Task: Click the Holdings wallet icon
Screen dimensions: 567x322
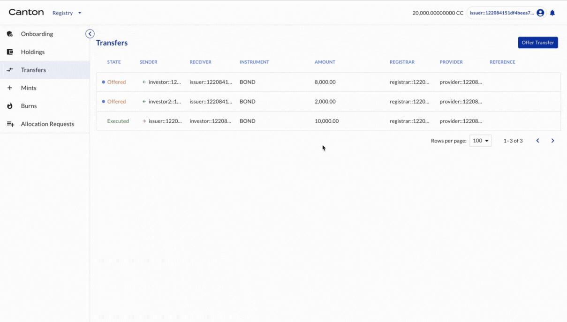Action: click(x=10, y=52)
